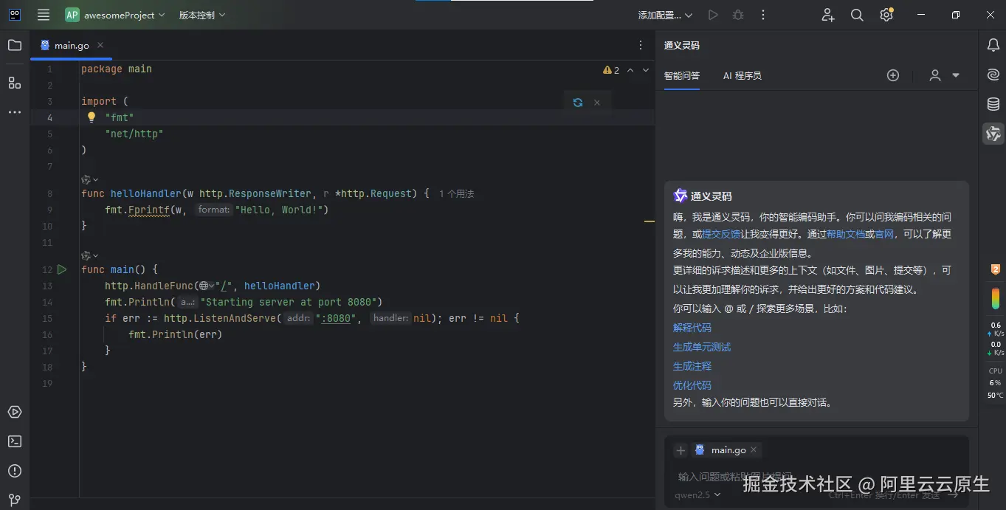Close the main.go editor tab
This screenshot has height=510, width=1006.
[x=100, y=45]
